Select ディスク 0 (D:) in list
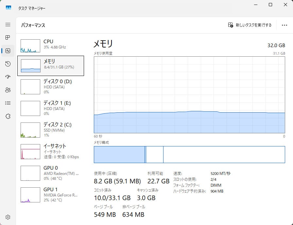 [51, 86]
